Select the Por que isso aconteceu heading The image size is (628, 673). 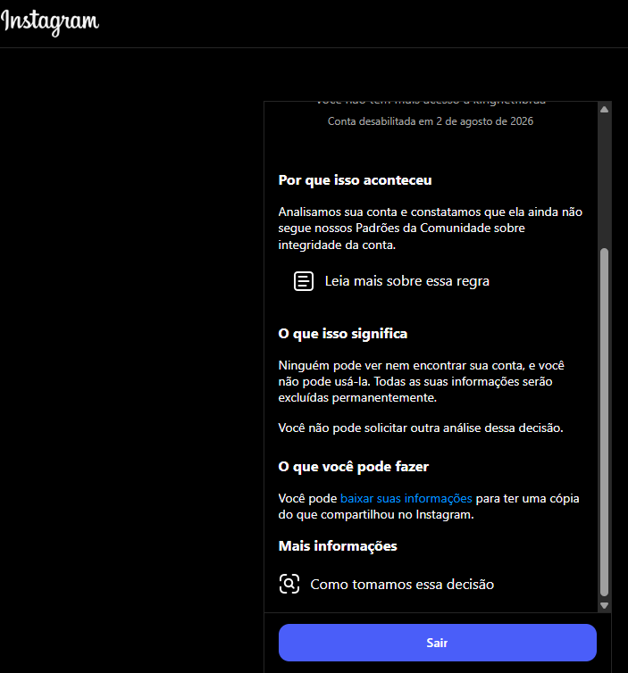(355, 180)
